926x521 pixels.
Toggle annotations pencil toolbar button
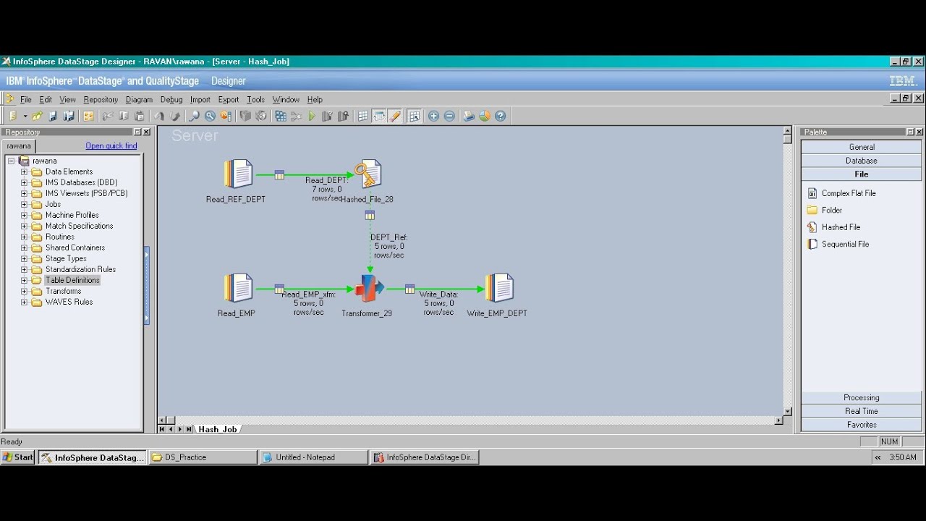[395, 116]
